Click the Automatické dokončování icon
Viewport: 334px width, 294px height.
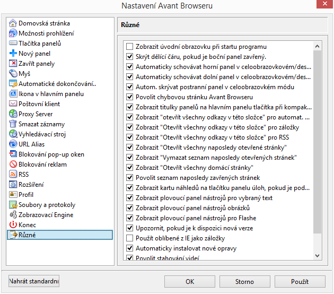[13, 83]
